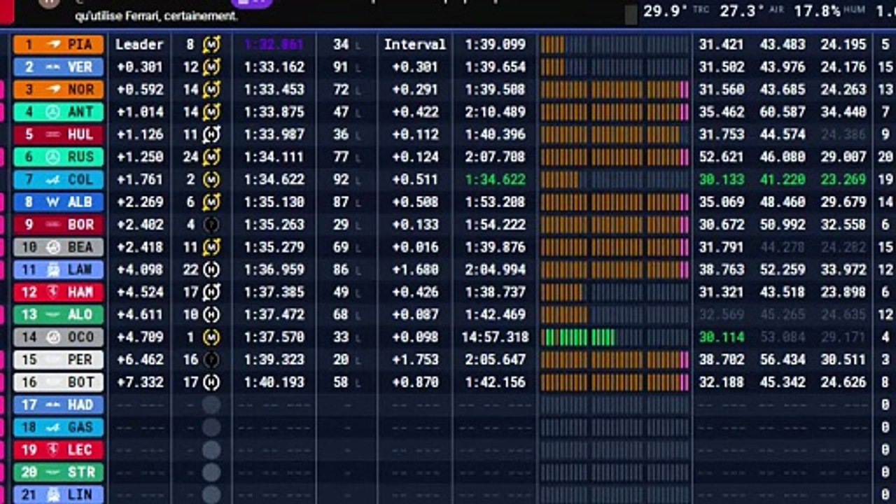The height and width of the screenshot is (504, 896).
Task: Click the tyre compound icon in NOR row
Action: pyautogui.click(x=211, y=90)
